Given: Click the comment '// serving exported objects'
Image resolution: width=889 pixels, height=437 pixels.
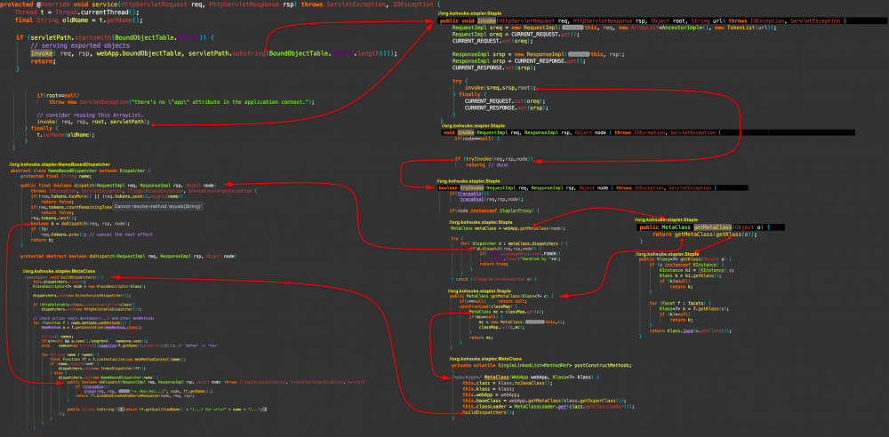Looking at the screenshot, I should (80, 45).
